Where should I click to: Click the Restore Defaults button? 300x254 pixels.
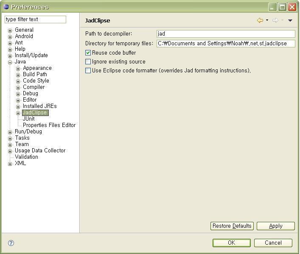(232, 226)
